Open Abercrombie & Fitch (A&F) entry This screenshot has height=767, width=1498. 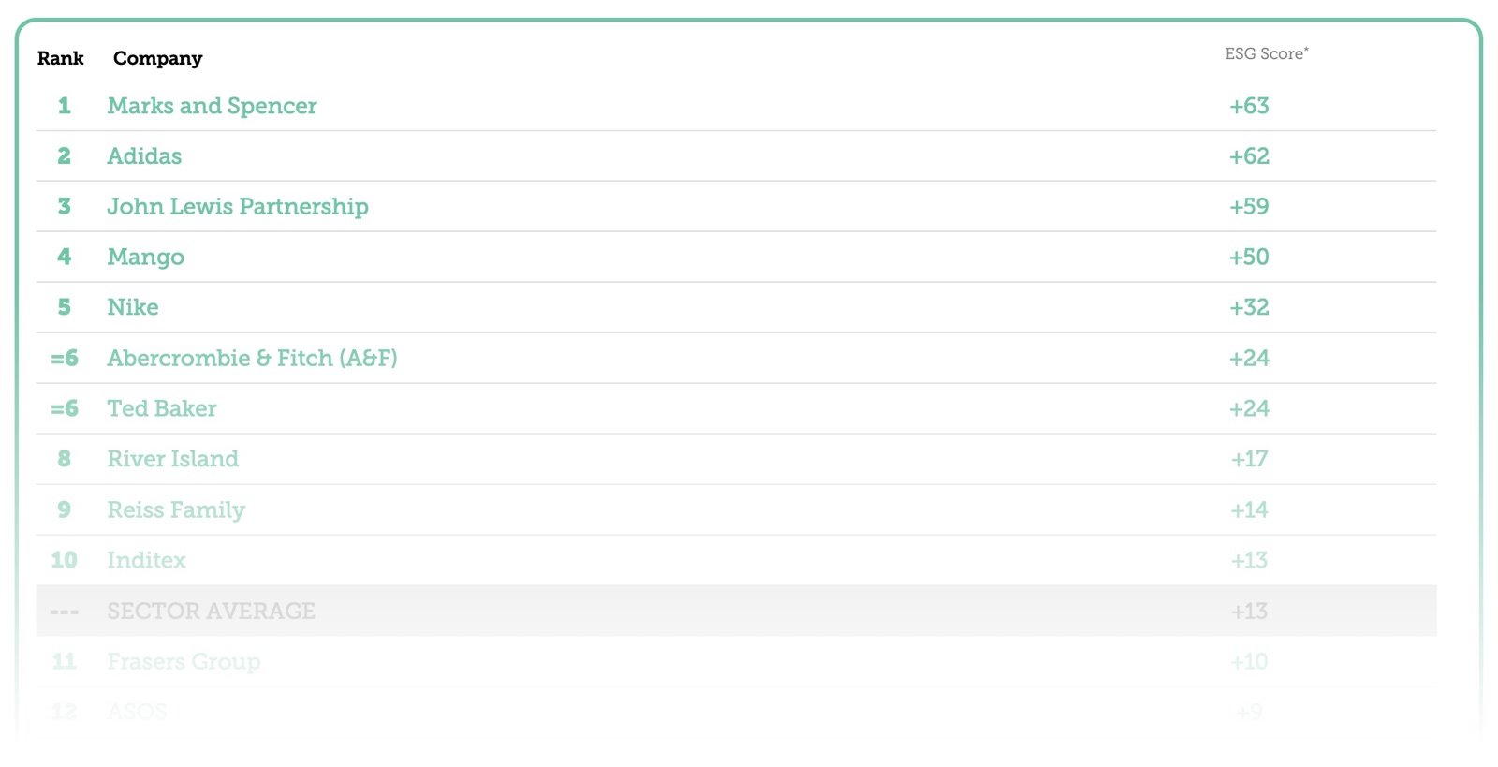coord(252,359)
